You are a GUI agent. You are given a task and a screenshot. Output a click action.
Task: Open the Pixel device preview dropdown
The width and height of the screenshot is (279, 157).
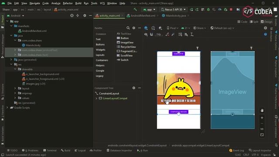[x=173, y=28]
